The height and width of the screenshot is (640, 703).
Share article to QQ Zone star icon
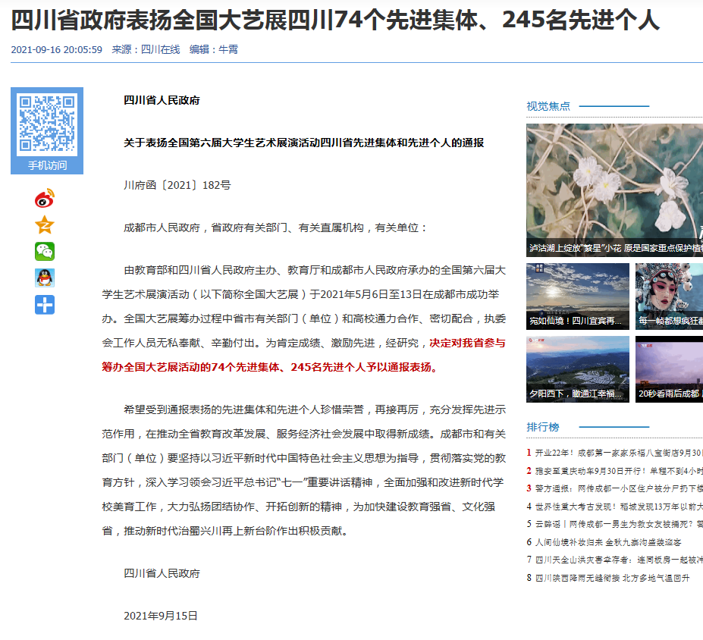pyautogui.click(x=45, y=225)
